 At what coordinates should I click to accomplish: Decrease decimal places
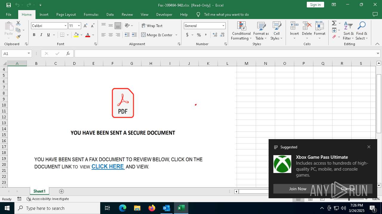[x=222, y=35]
